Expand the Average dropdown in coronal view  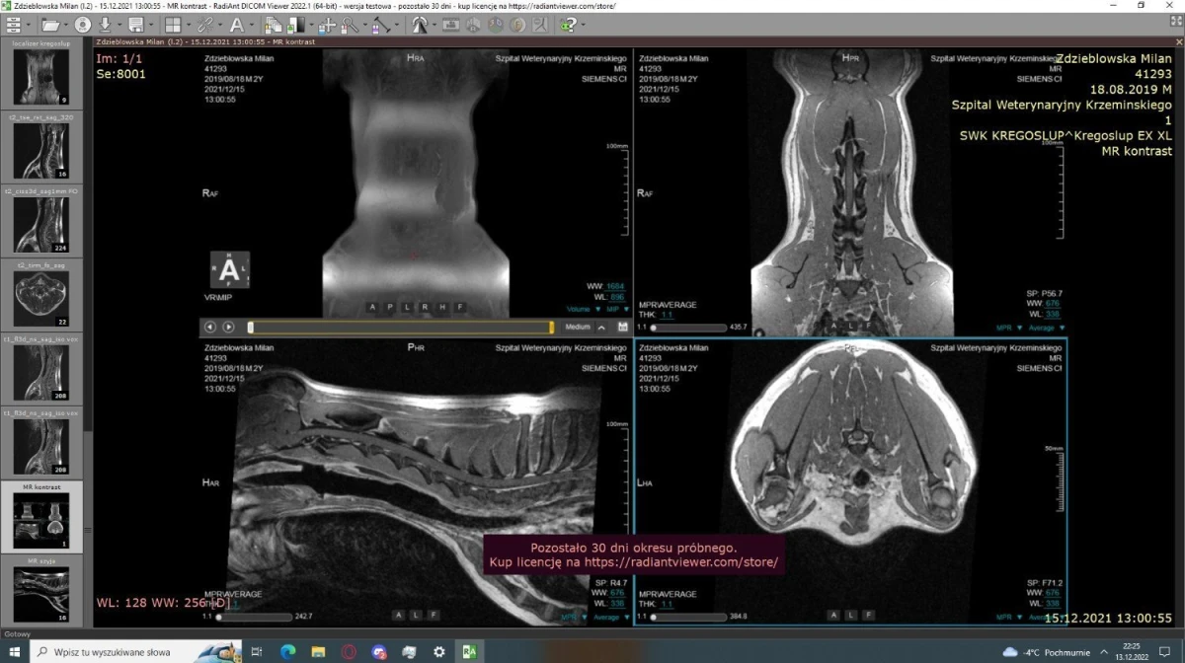[1047, 327]
